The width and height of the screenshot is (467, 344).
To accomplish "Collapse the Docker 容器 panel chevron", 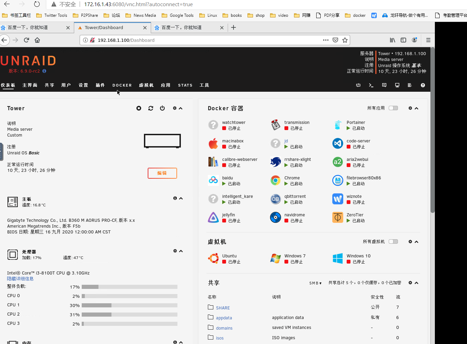I will (416, 108).
